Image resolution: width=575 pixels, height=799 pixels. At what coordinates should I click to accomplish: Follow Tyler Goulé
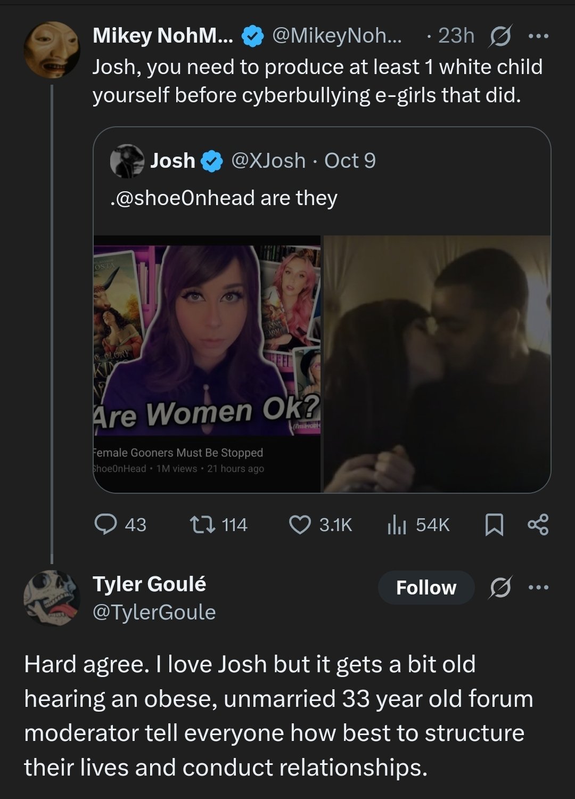pos(426,588)
